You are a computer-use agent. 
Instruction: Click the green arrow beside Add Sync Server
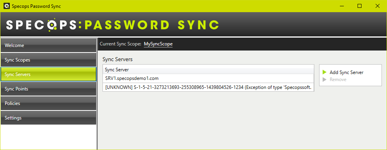325,72
